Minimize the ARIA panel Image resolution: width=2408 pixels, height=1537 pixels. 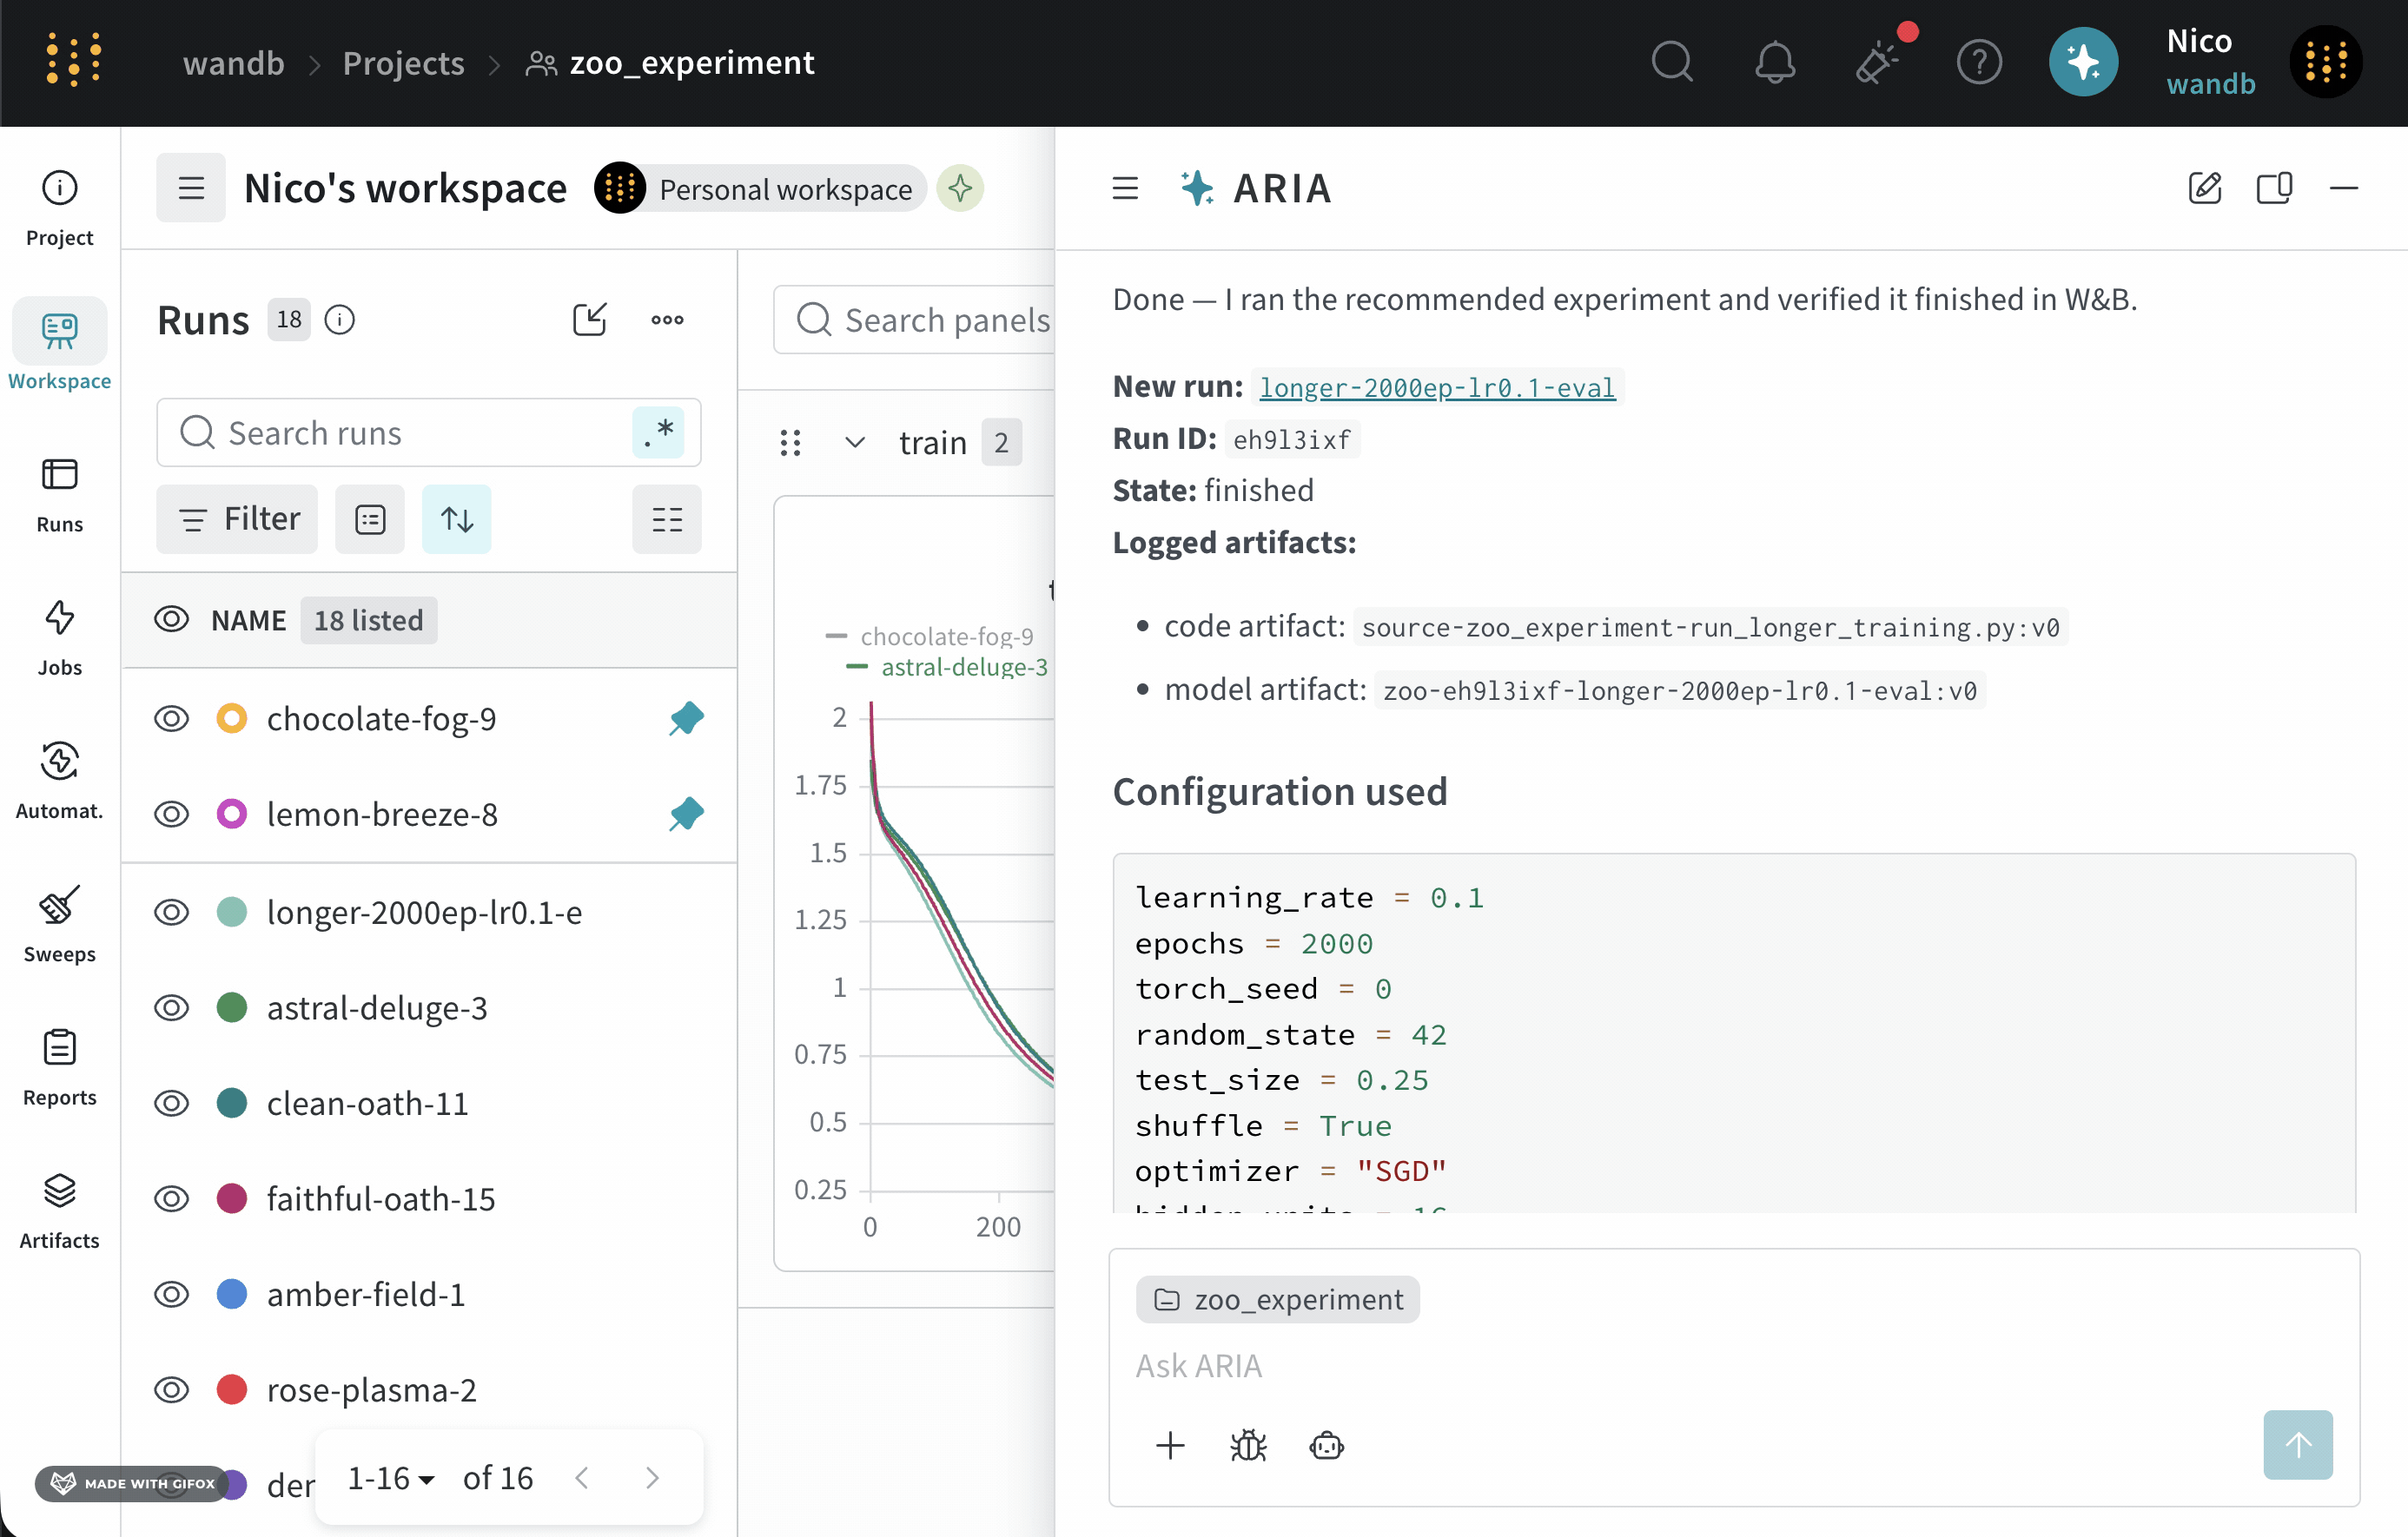[2344, 188]
